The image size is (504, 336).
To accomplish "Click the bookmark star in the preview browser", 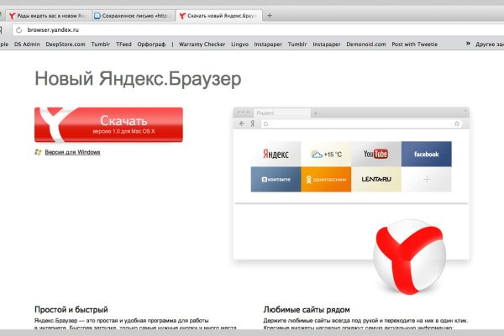I will (459, 123).
